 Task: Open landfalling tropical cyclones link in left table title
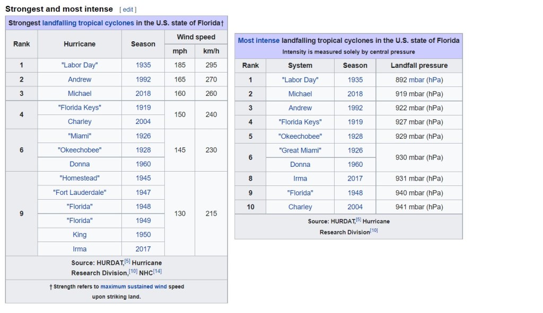[87, 23]
